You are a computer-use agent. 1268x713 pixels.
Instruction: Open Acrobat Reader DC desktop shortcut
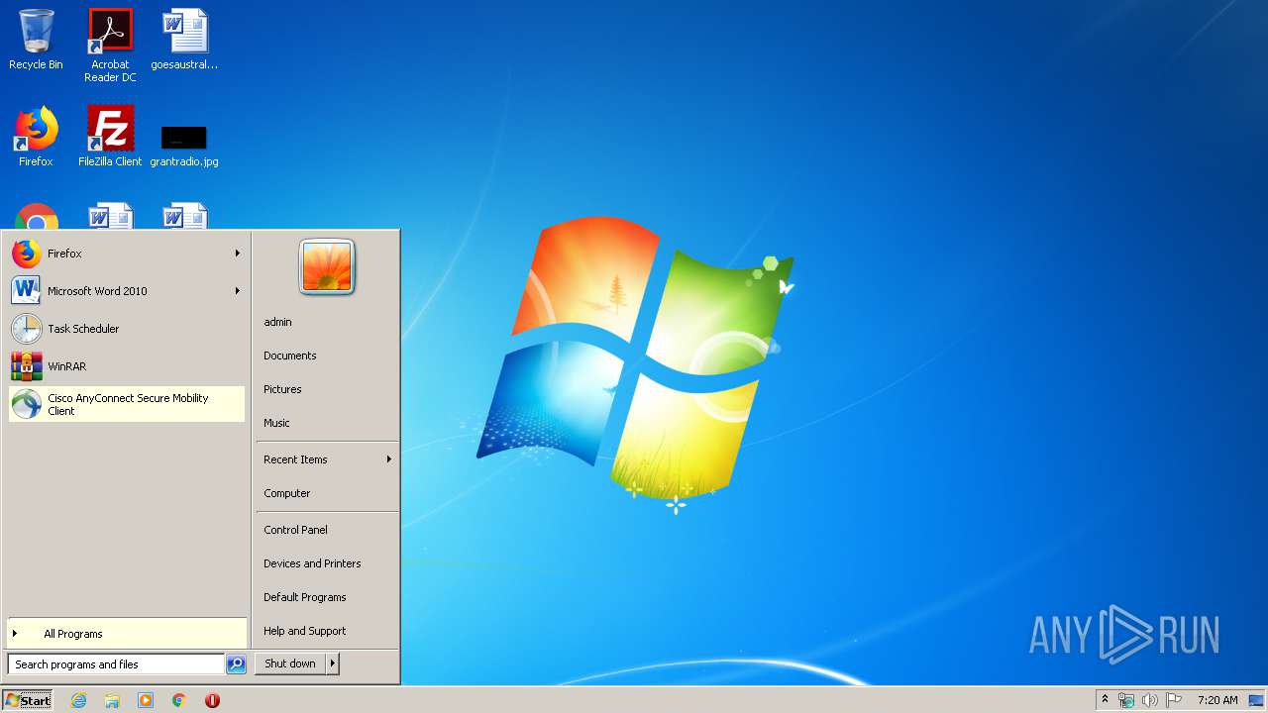[110, 46]
